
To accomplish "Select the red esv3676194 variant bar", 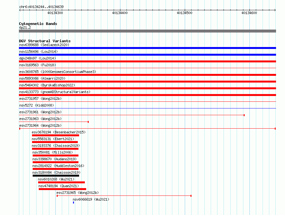I will [55, 135].
